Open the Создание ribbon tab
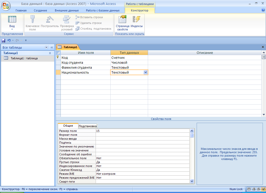 [x=40, y=10]
